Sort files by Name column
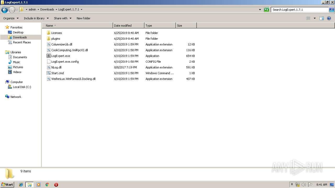 [77, 26]
